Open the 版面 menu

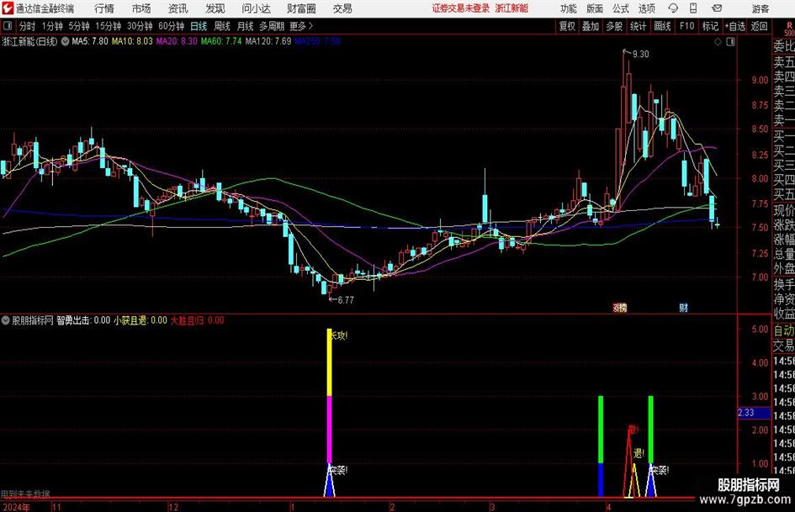[594, 8]
